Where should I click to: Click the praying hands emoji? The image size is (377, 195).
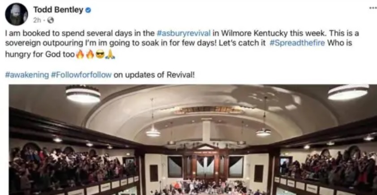[110, 55]
